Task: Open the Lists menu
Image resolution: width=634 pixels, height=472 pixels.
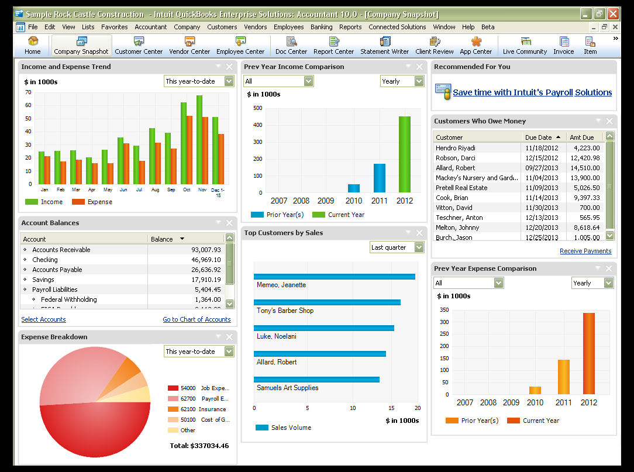Action: coord(88,27)
